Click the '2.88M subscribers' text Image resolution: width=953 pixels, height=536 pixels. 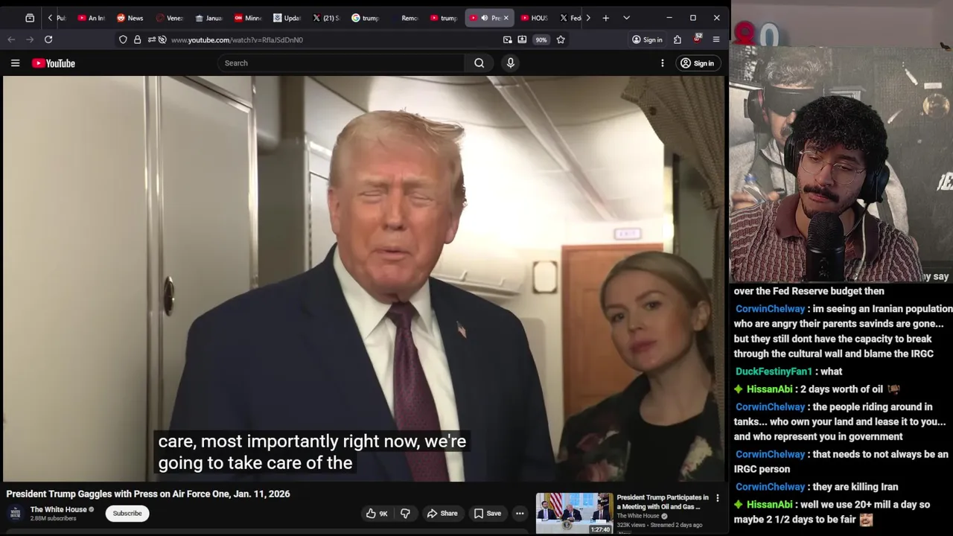53,518
